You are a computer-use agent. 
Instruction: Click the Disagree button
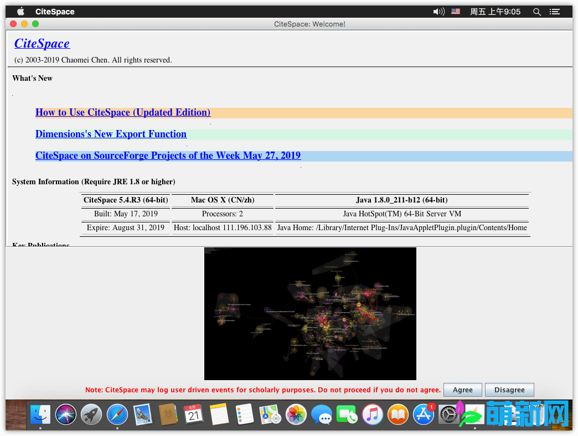tap(509, 390)
